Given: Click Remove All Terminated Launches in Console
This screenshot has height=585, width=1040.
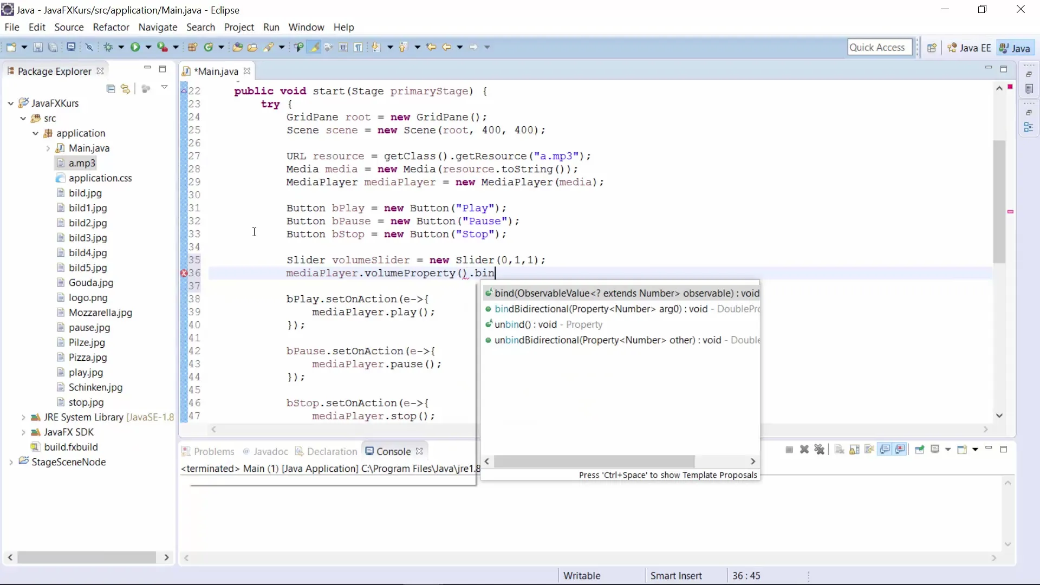Looking at the screenshot, I should 820,450.
